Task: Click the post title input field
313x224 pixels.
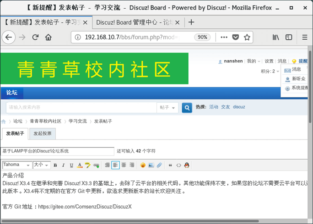Action: click(x=57, y=151)
